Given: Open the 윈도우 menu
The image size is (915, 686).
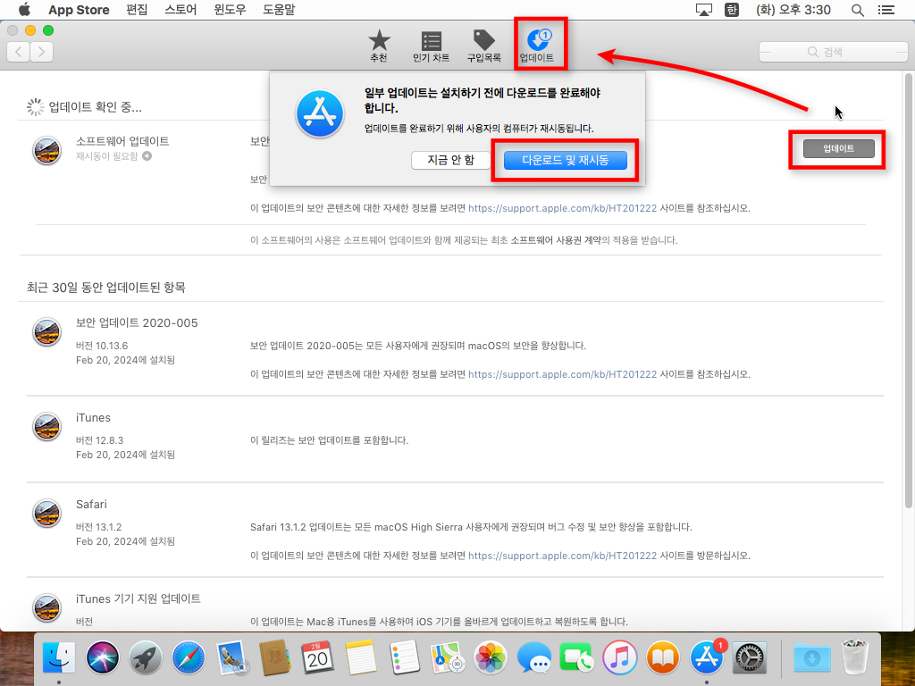Looking at the screenshot, I should coord(230,10).
